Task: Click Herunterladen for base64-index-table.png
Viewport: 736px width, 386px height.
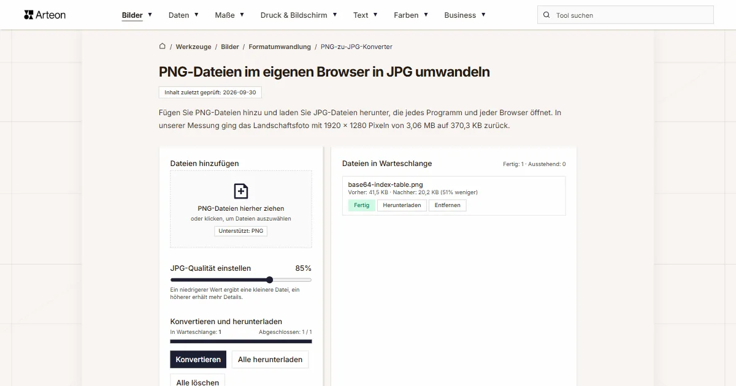Action: (x=402, y=205)
